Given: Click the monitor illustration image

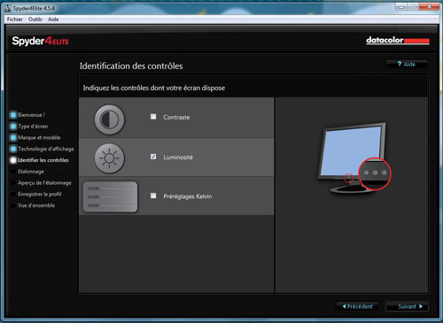Looking at the screenshot, I should (354, 158).
